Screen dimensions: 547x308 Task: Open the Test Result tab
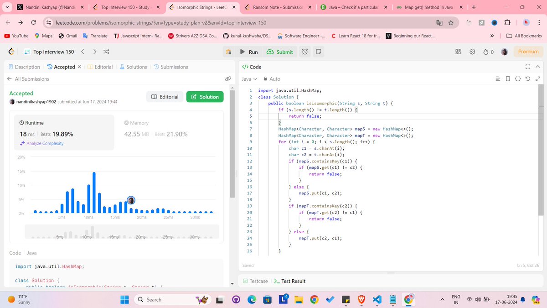point(290,281)
